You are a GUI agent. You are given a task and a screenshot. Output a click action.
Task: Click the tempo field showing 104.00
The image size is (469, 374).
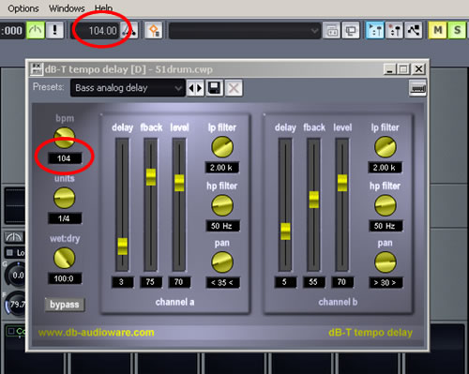tap(96, 31)
